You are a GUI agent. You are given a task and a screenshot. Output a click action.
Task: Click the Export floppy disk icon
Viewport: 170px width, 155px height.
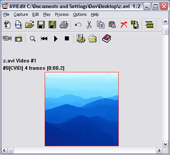(x=52, y=25)
